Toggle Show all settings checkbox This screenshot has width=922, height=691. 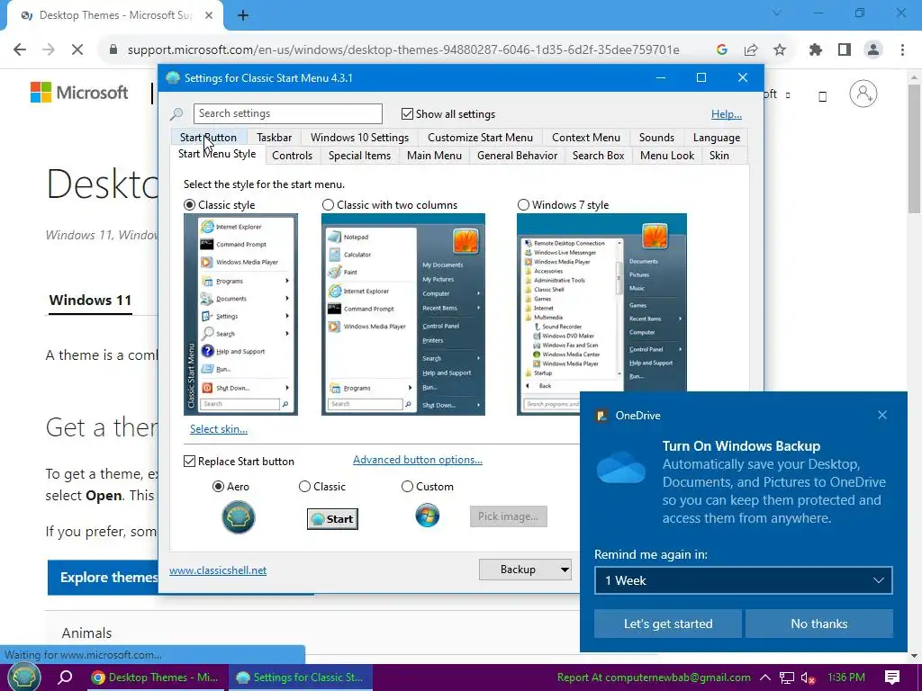click(407, 114)
